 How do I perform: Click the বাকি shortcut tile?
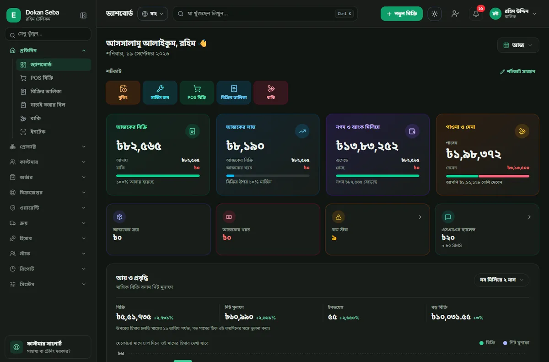click(x=271, y=92)
